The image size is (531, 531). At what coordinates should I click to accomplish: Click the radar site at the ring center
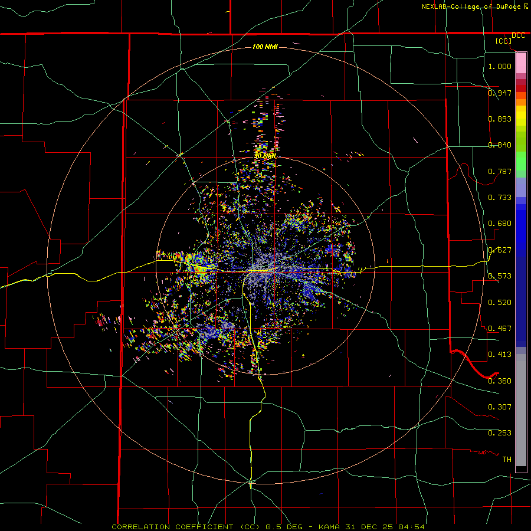(265, 266)
